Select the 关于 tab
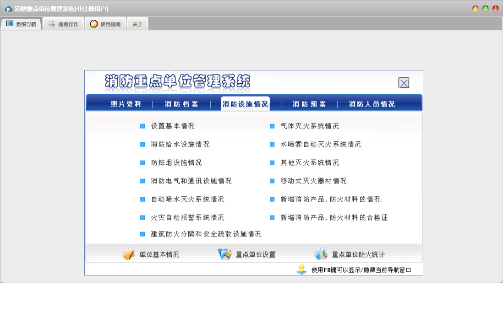Screen dimensions: 503x329 point(137,24)
